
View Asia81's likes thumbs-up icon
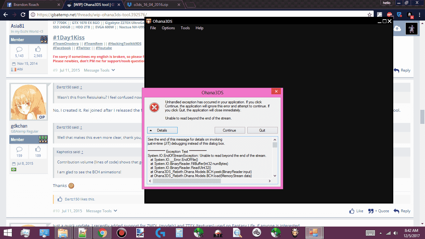[x=38, y=49]
